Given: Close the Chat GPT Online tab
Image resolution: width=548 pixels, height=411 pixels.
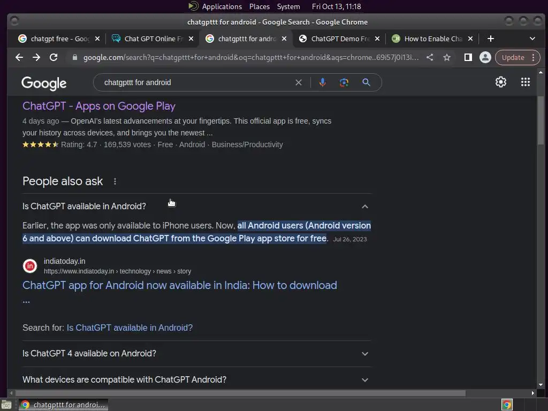Looking at the screenshot, I should click(191, 39).
